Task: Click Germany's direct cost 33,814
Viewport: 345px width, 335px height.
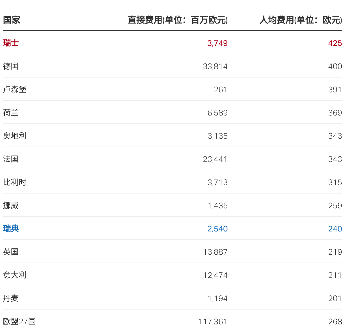Action: click(215, 66)
